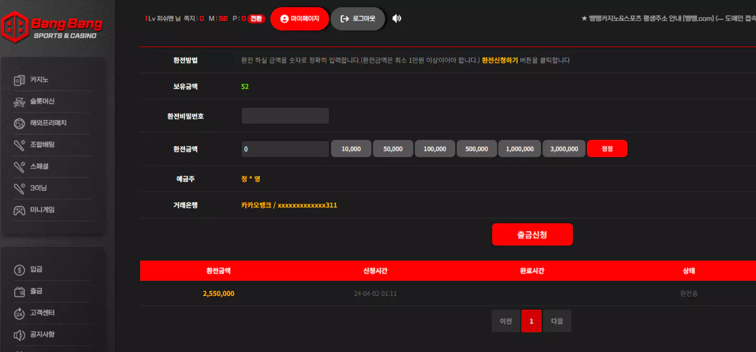Click the 로그아웃 button

click(358, 19)
